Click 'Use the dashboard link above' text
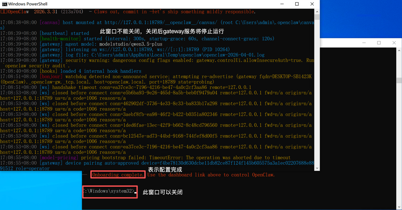The image size is (402, 210). [185, 175]
